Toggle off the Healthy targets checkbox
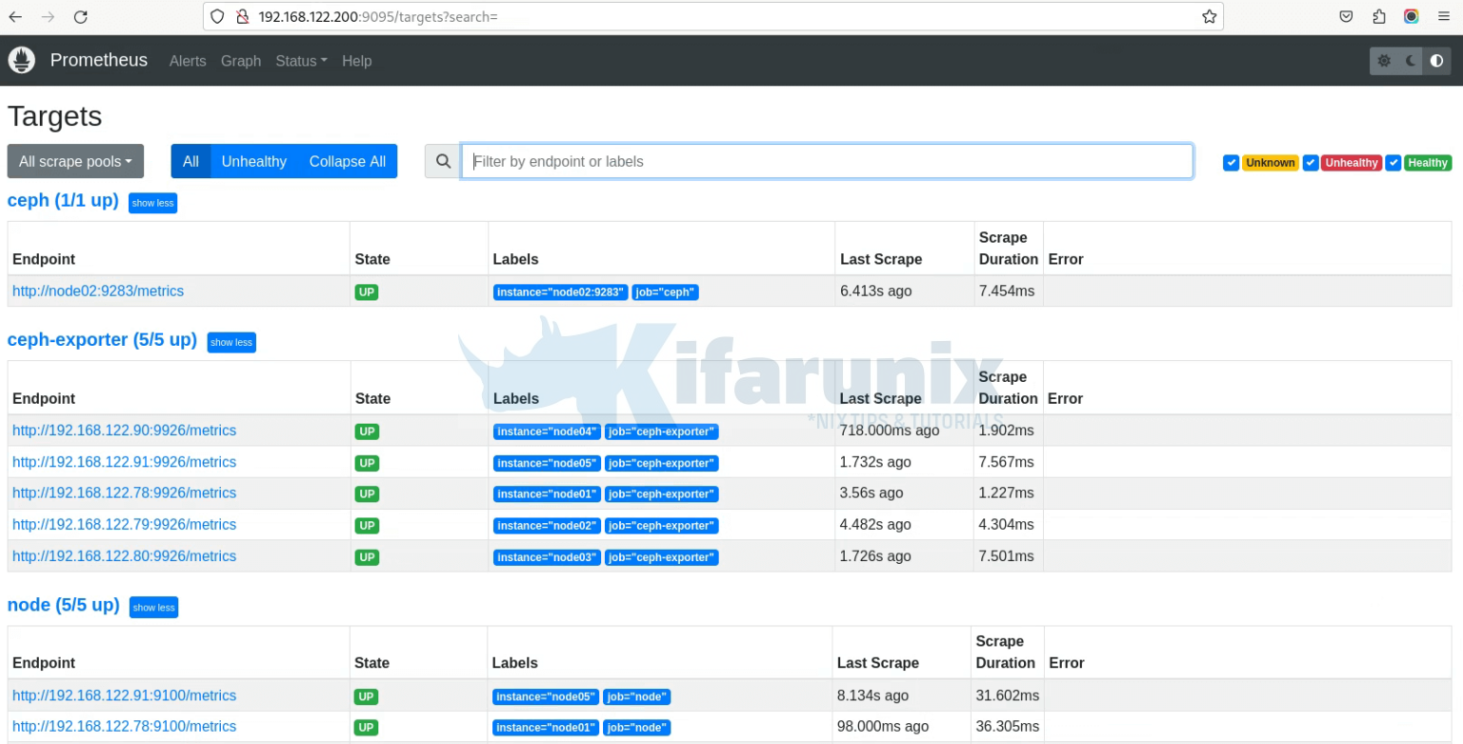The height and width of the screenshot is (744, 1463). pos(1393,162)
